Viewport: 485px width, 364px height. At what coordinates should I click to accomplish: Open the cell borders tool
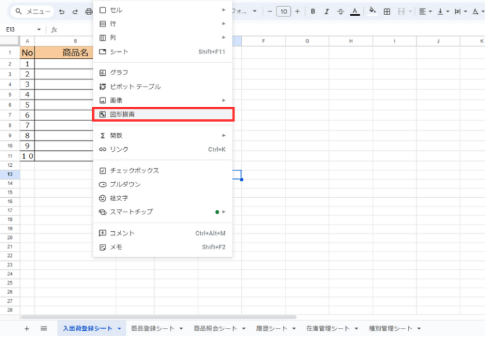[386, 11]
